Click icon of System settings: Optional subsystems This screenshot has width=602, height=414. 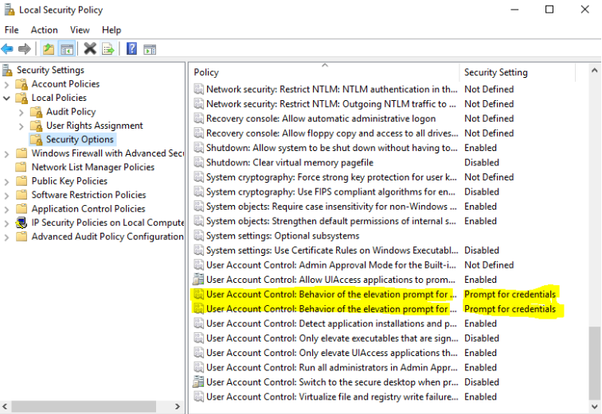click(198, 235)
